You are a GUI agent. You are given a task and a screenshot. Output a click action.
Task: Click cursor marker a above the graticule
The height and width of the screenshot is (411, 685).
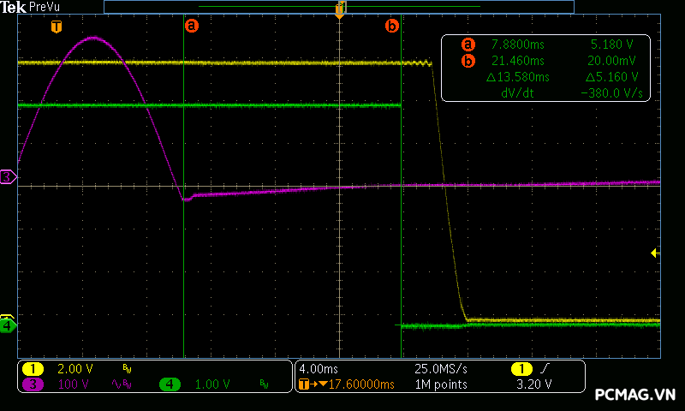point(192,26)
